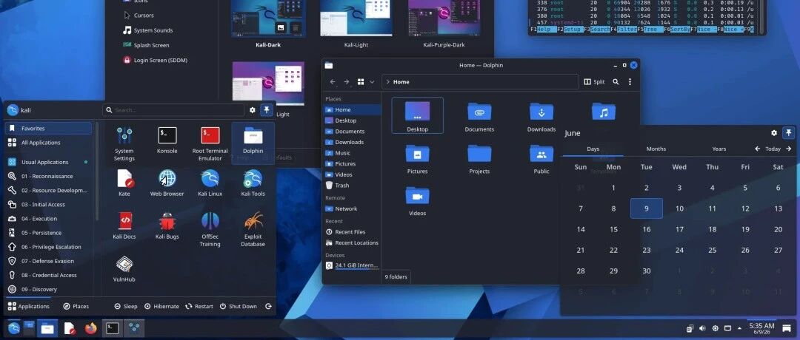Click Hibernate in launcher footer
Viewport: 800px width, 340px height.
[161, 307]
